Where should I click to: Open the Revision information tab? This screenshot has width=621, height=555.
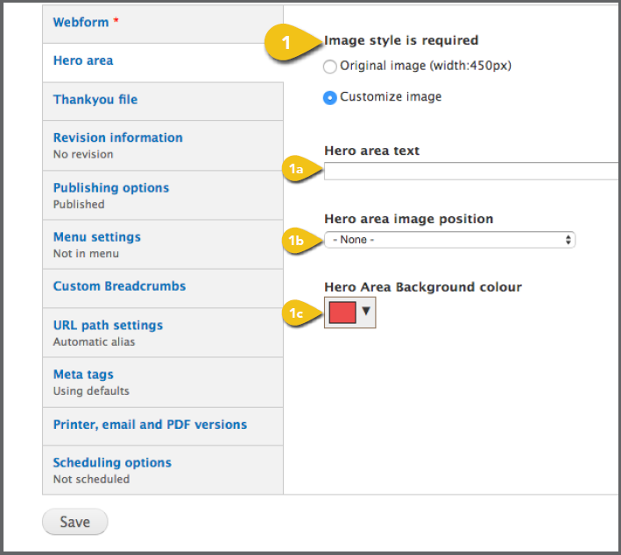(x=163, y=145)
